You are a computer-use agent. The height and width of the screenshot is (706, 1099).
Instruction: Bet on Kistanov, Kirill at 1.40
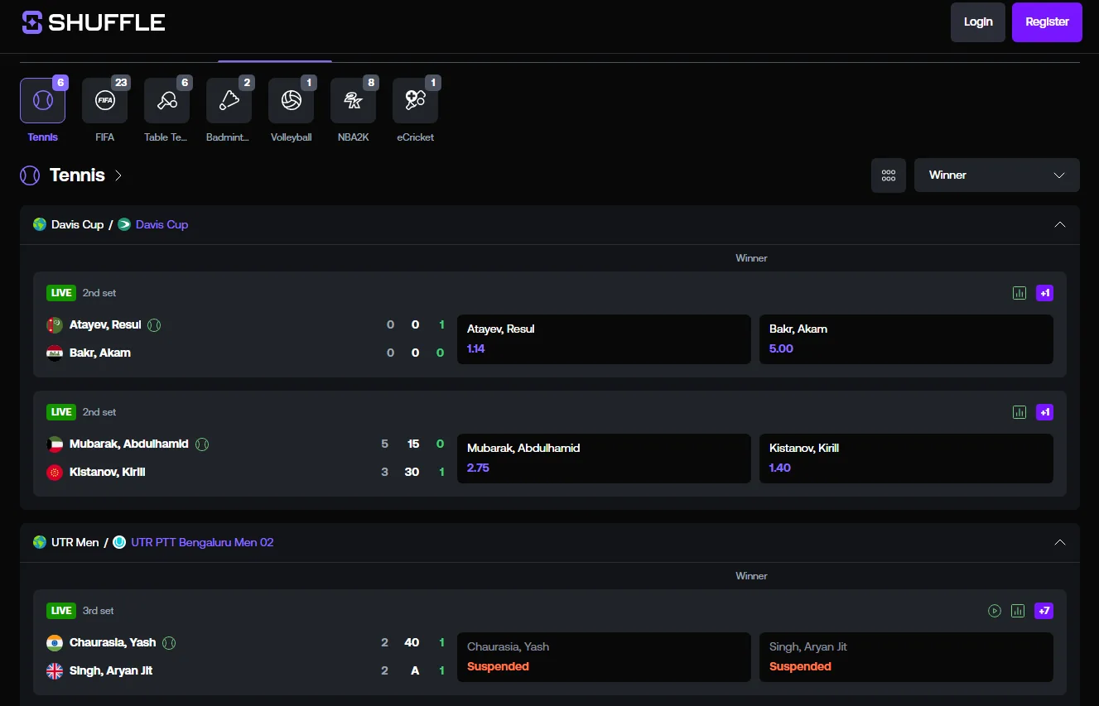tap(906, 459)
